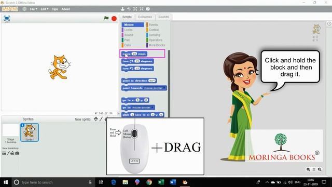This screenshot has height=187, width=332.
Task: Open File Explorer from taskbar
Action: tap(126, 182)
